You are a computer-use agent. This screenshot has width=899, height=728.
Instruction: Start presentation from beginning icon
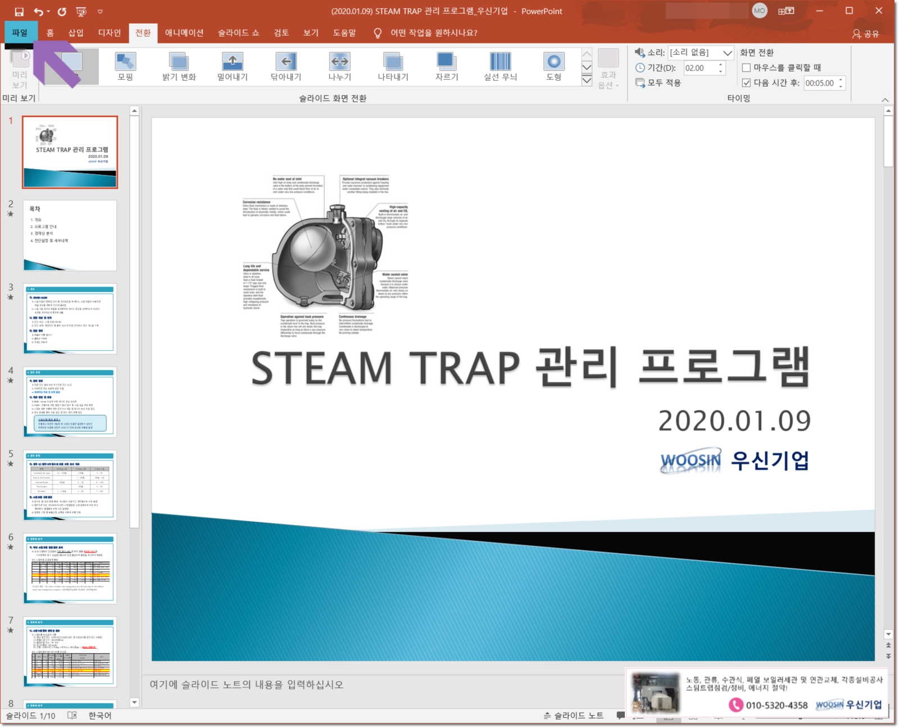(81, 11)
